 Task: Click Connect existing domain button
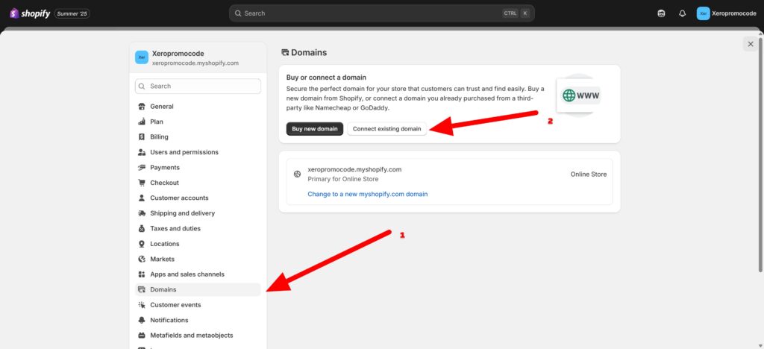[387, 129]
